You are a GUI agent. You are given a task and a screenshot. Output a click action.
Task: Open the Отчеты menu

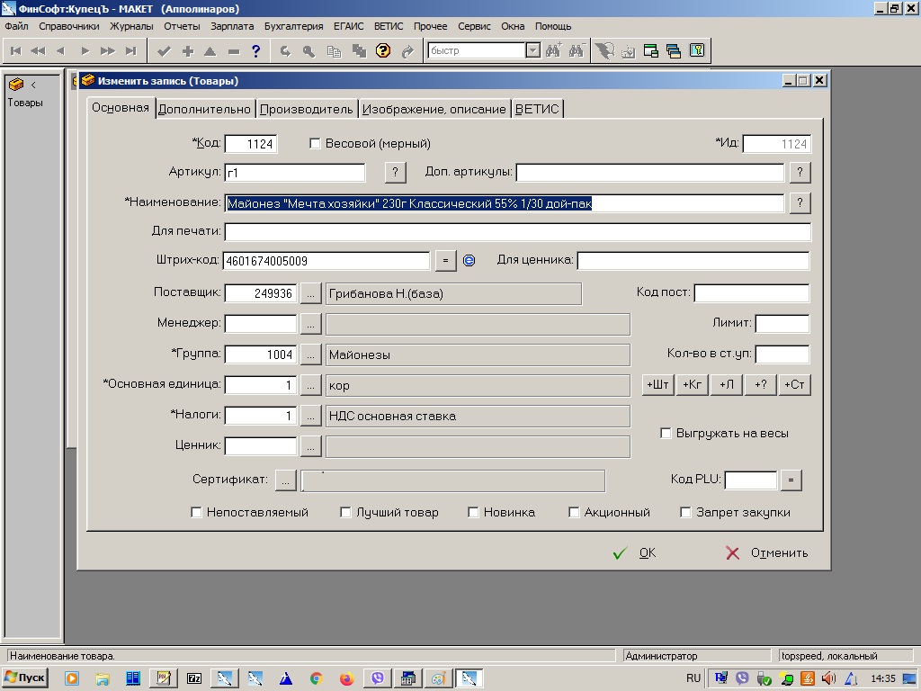[x=182, y=26]
